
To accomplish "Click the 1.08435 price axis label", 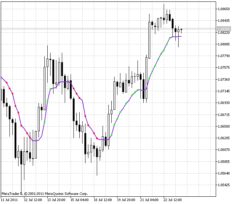I will [224, 21].
